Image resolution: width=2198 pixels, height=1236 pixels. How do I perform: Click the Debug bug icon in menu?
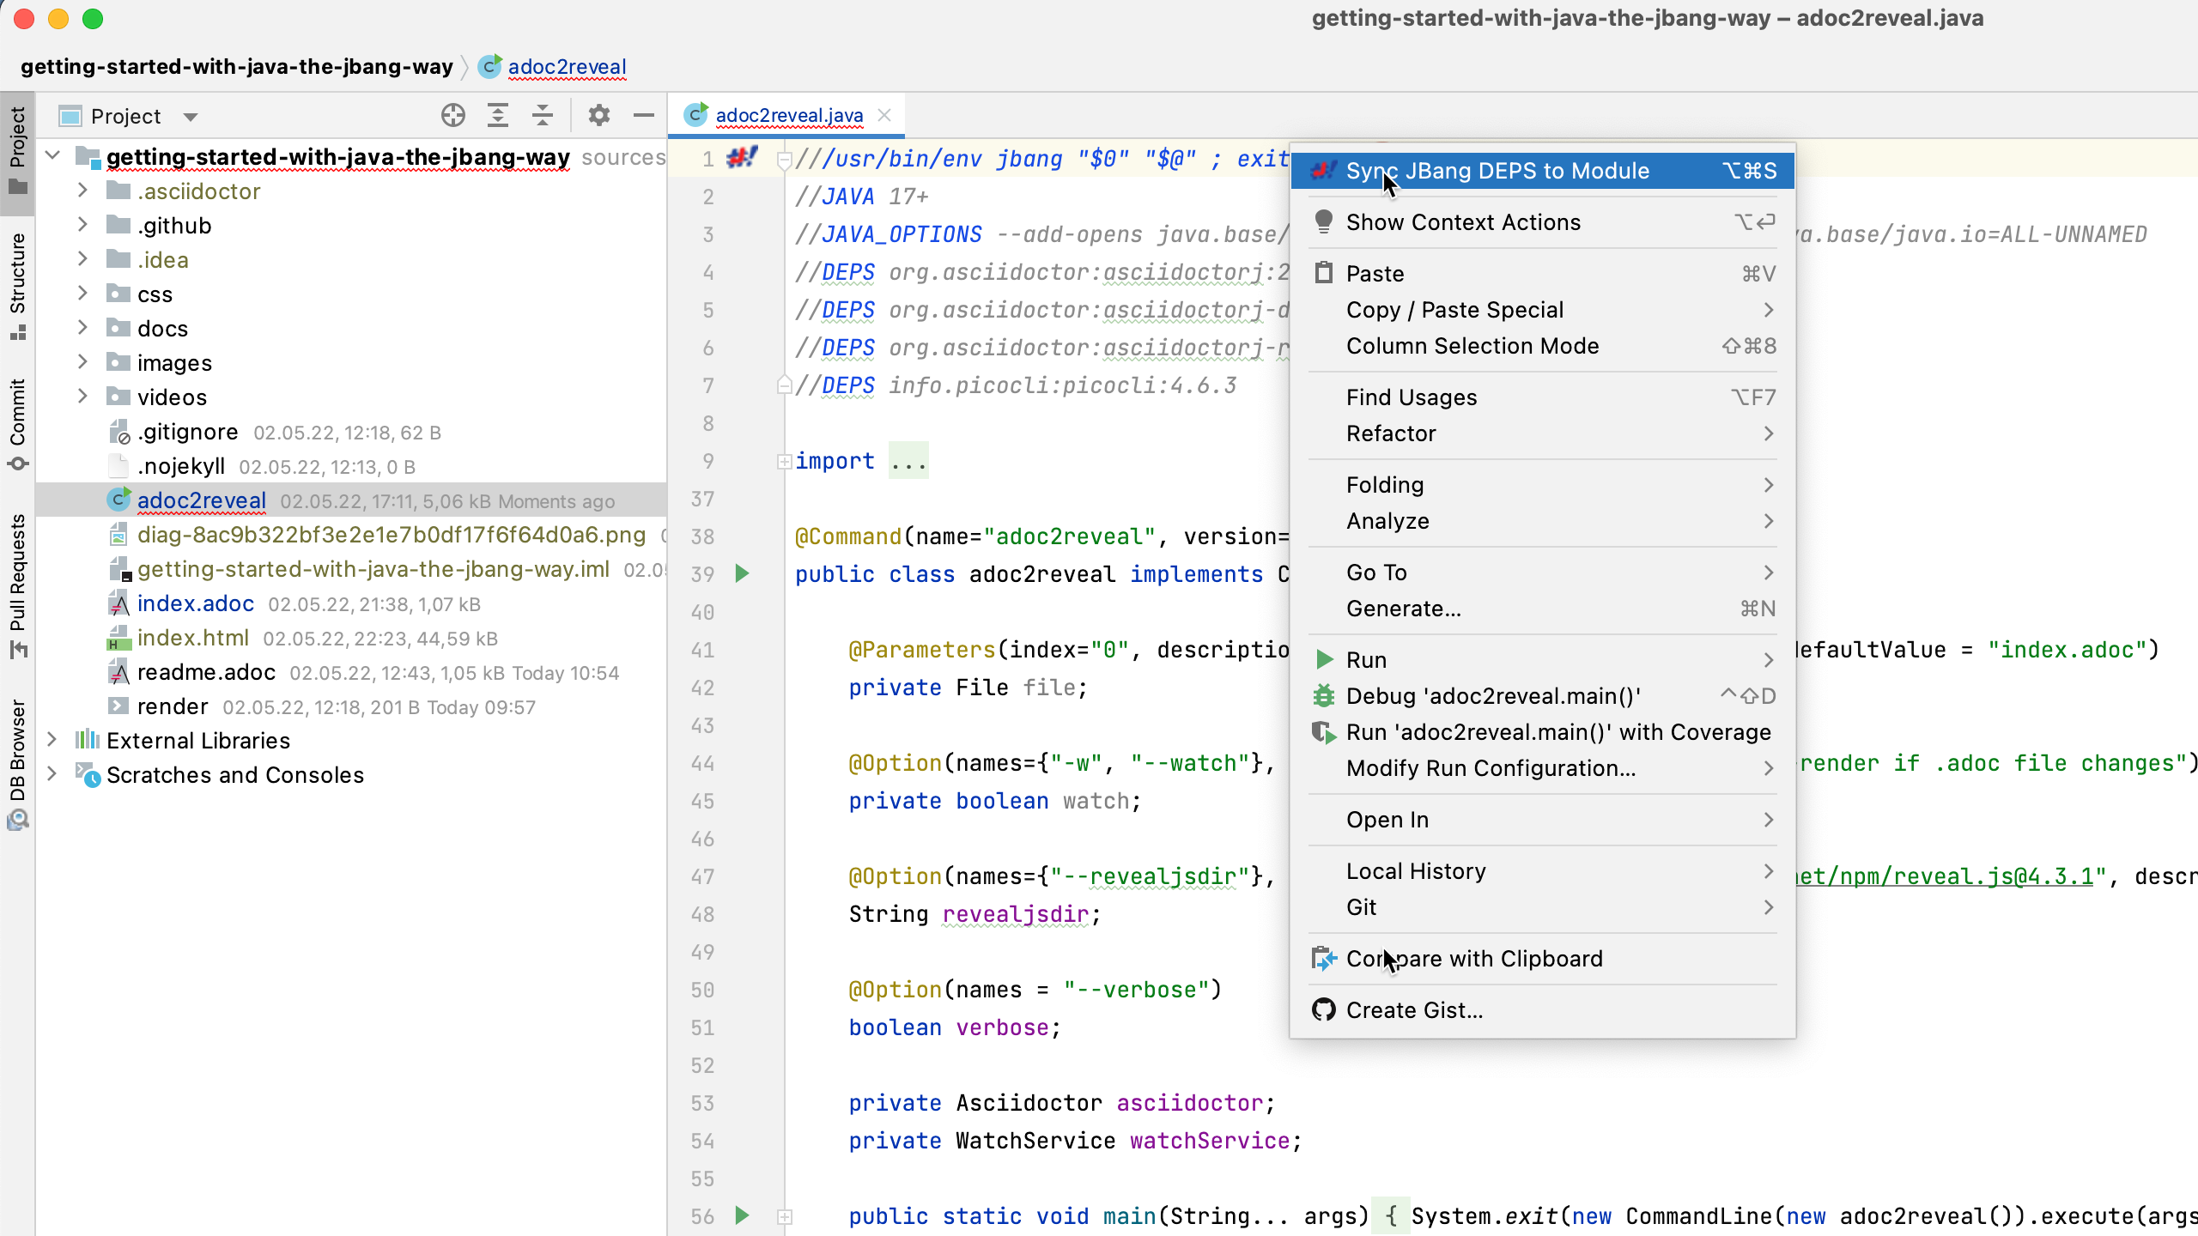1324,695
